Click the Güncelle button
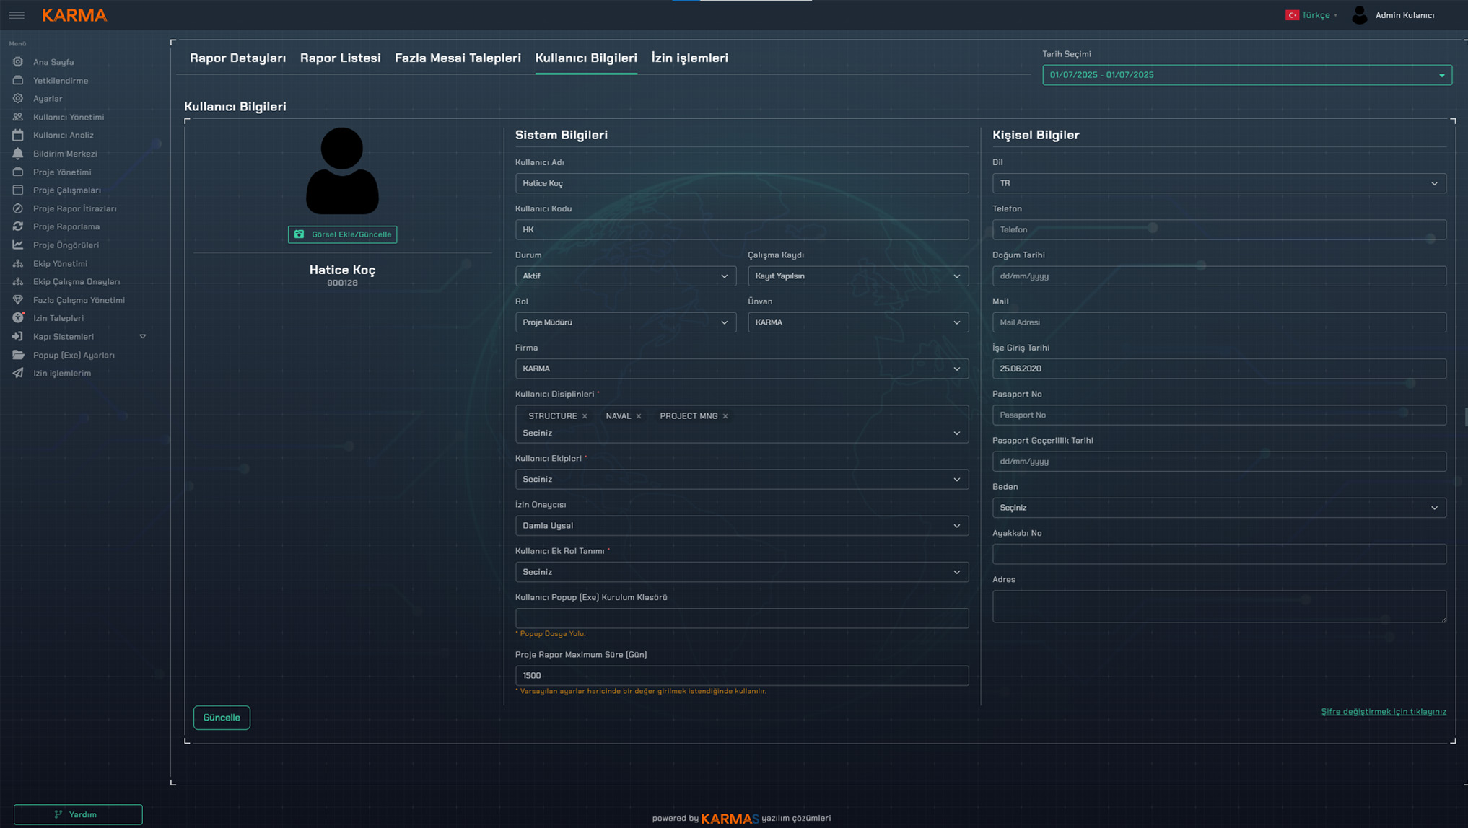 222,718
